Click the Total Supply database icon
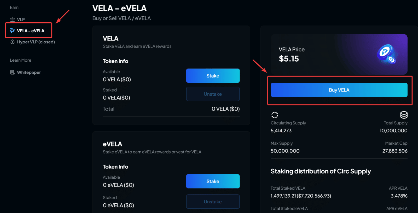418x213 pixels. (404, 115)
